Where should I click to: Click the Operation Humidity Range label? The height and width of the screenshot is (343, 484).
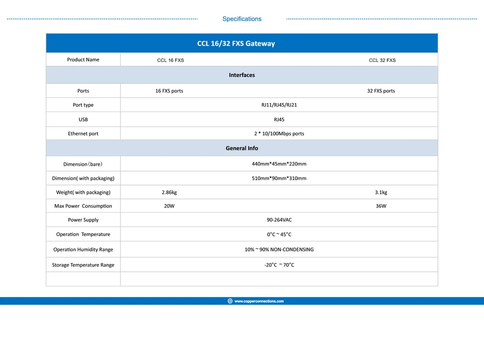point(83,249)
